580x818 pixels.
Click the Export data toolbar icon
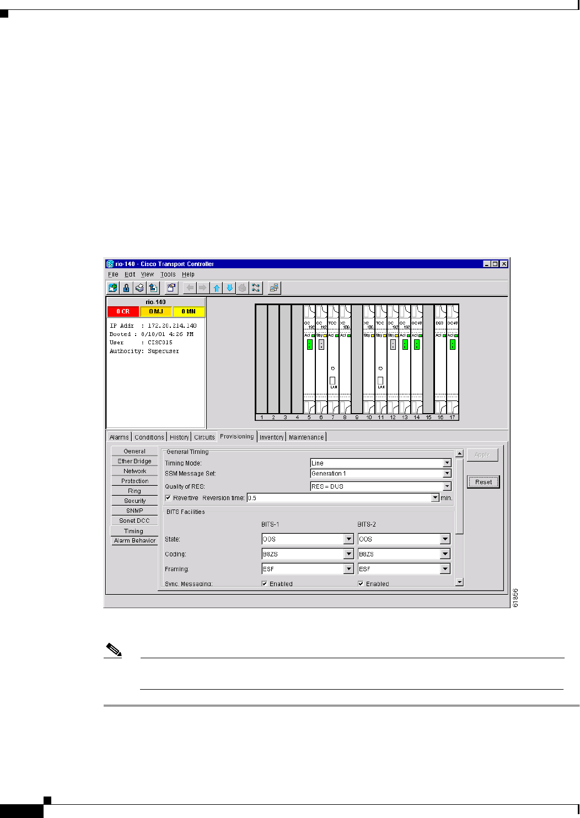point(153,288)
